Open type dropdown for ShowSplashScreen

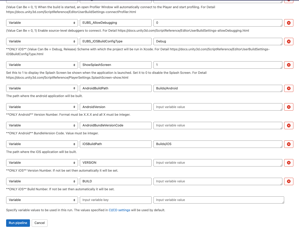click(42, 65)
